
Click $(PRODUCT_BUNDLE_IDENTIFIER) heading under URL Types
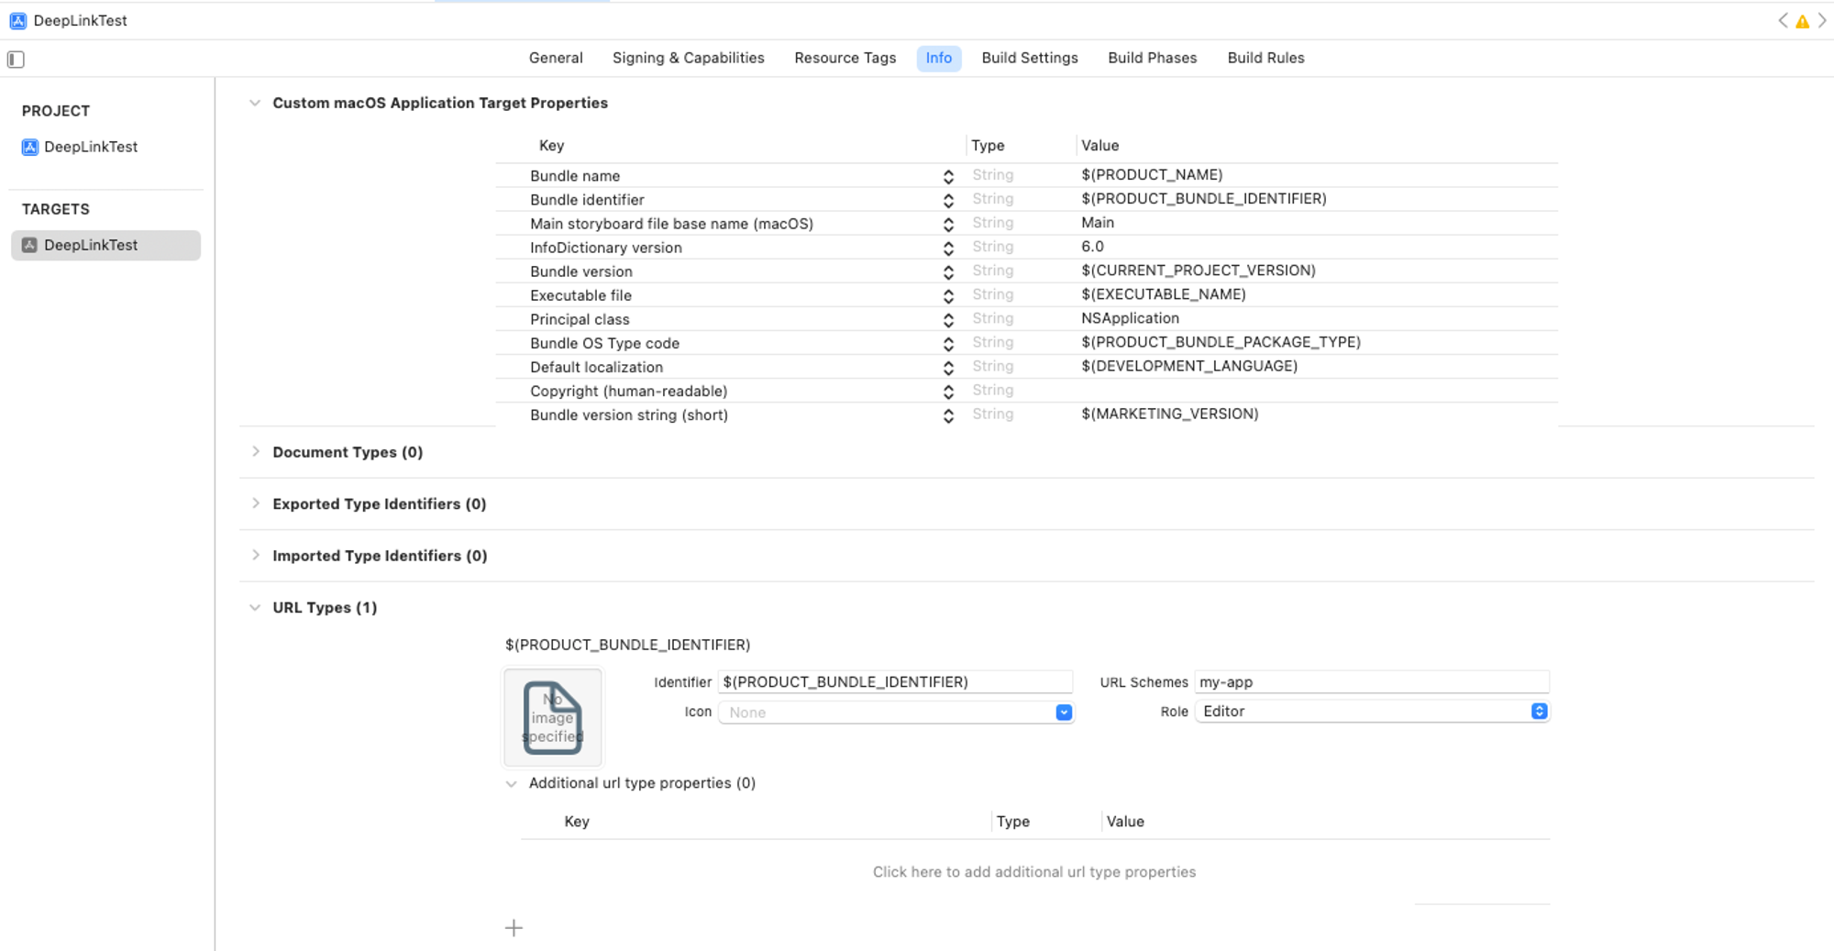(x=627, y=645)
